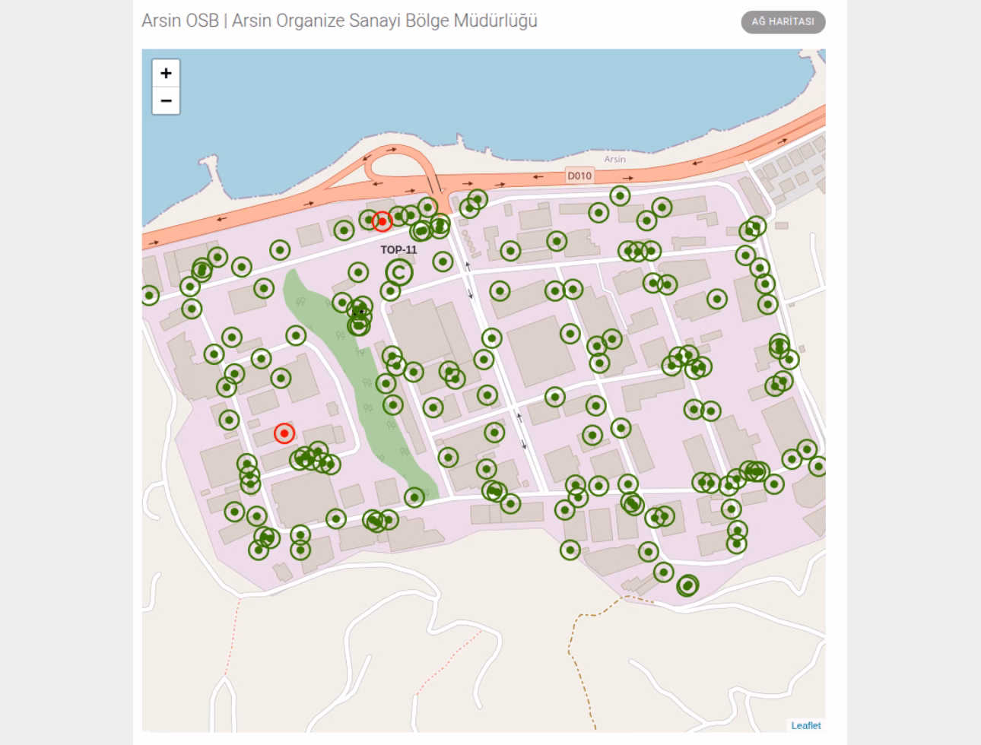The image size is (981, 745).
Task: Zoom in on the map
Action: (166, 73)
